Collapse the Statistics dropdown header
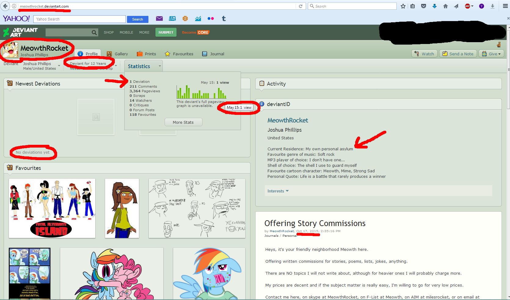This screenshot has height=300, width=510. [143, 66]
